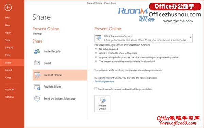Click the Office Presentation Service icon in the dropdown
The height and width of the screenshot is (128, 204).
(98, 38)
